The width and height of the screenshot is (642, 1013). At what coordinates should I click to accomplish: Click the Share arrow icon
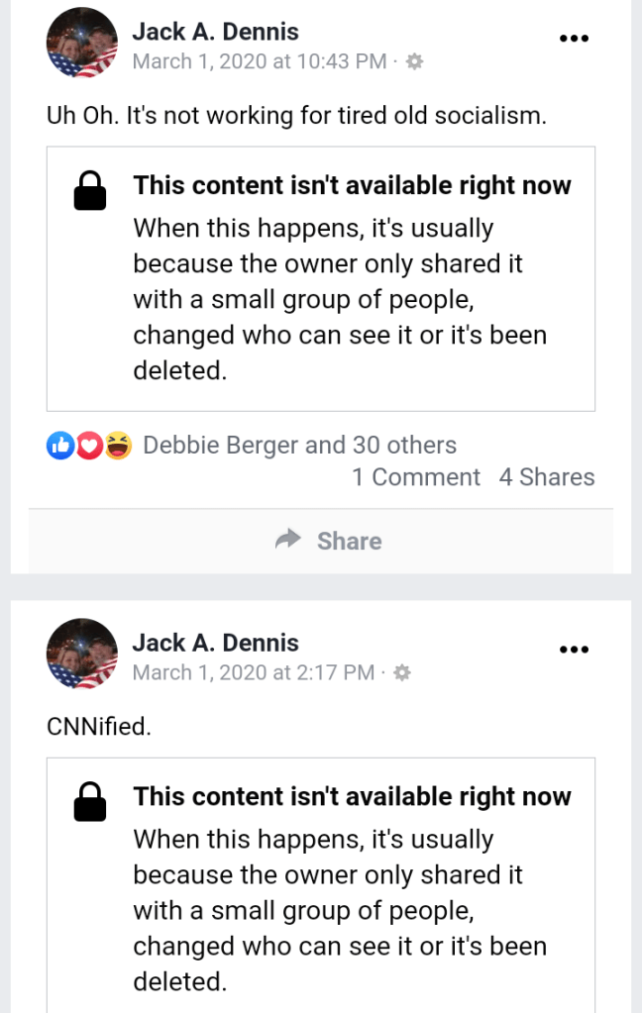point(287,540)
